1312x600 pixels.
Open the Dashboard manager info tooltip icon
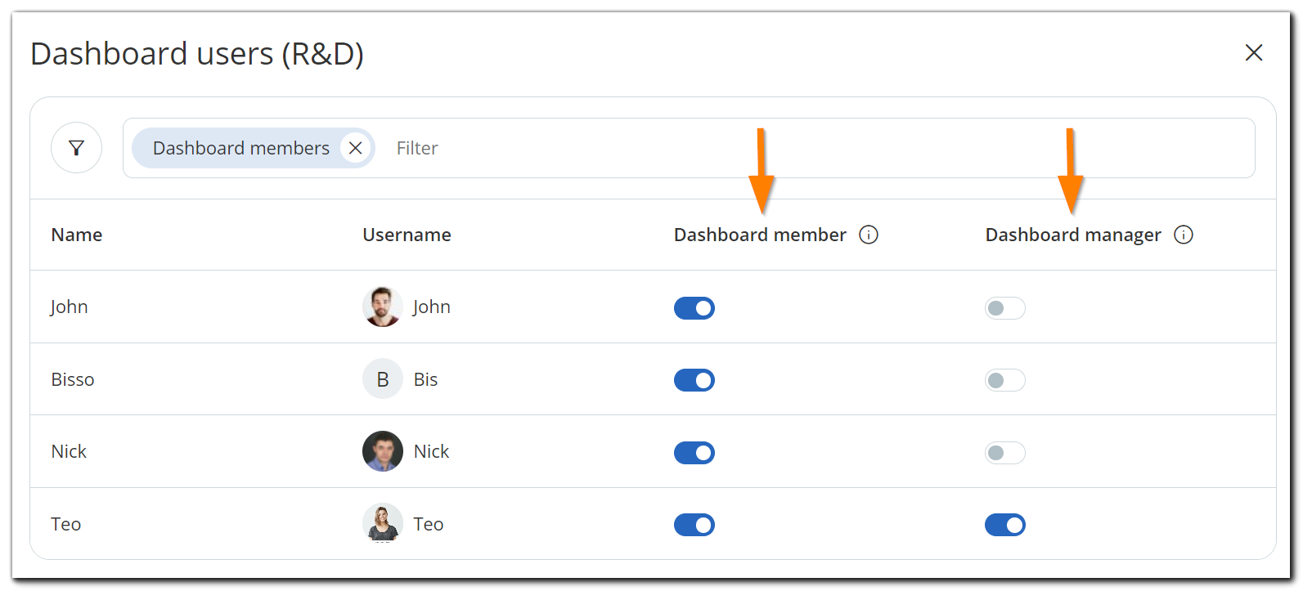coord(1184,235)
